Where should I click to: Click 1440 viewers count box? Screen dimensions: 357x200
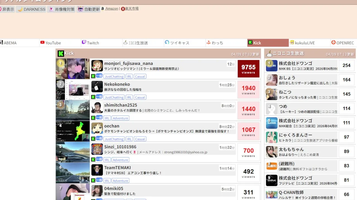click(x=249, y=111)
